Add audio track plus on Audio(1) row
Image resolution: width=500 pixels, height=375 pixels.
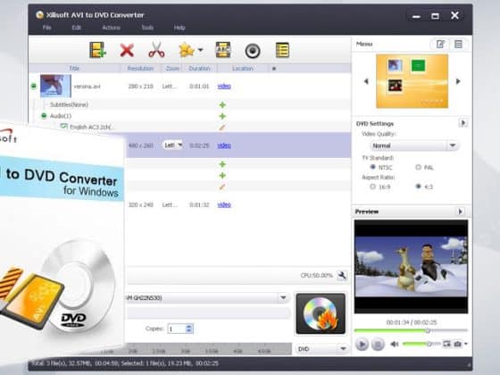(222, 116)
